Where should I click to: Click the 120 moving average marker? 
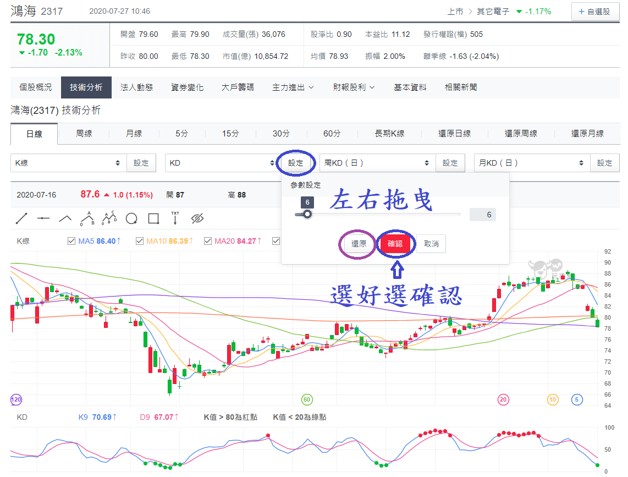pos(16,399)
